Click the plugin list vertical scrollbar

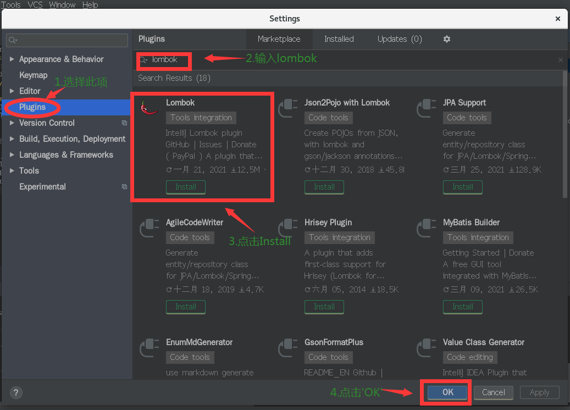pos(565,135)
